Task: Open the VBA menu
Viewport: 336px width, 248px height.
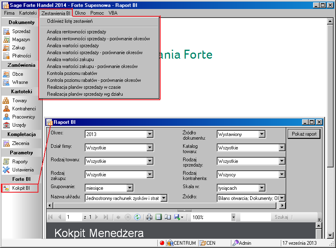Action: [113, 13]
